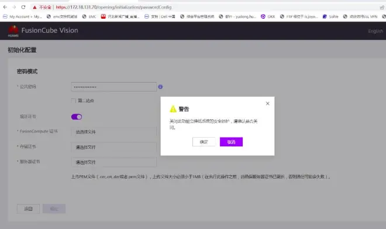The image size is (386, 229).
Task: Open the server certificate file selector
Action: coord(113,162)
